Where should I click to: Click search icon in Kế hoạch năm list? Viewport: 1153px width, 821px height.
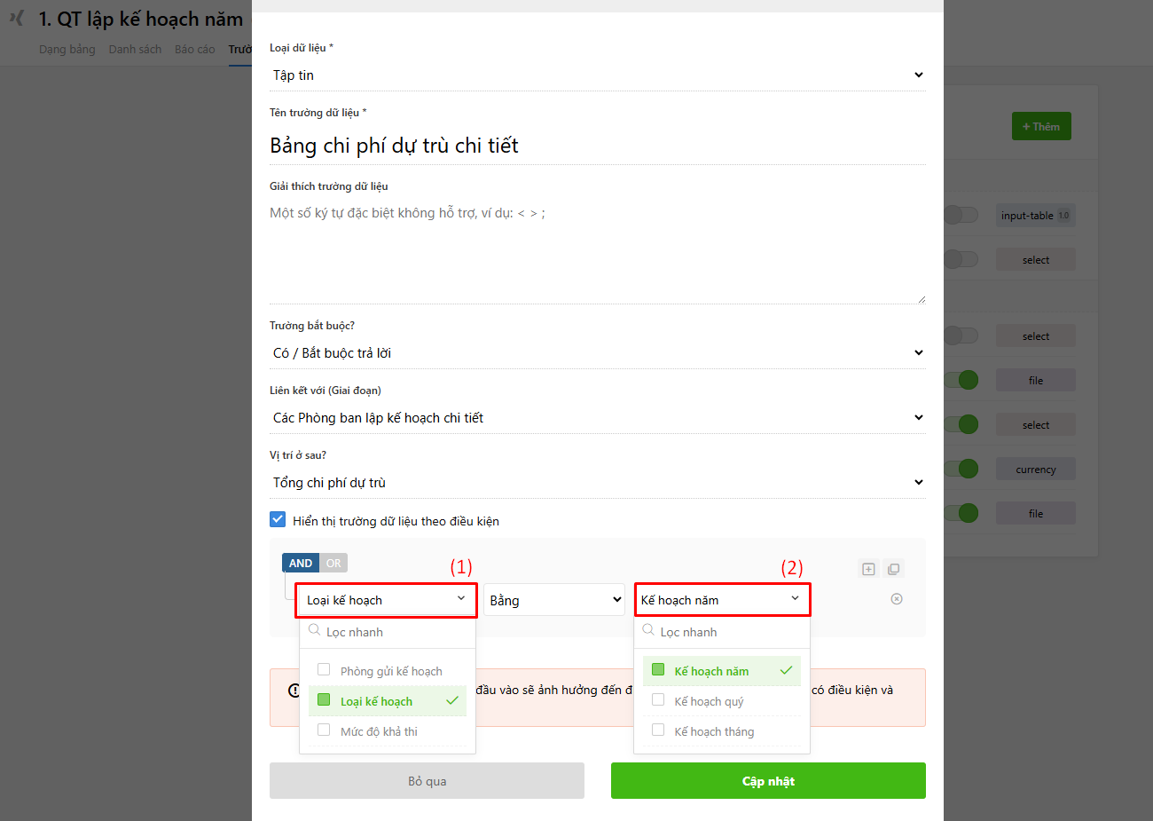648,630
